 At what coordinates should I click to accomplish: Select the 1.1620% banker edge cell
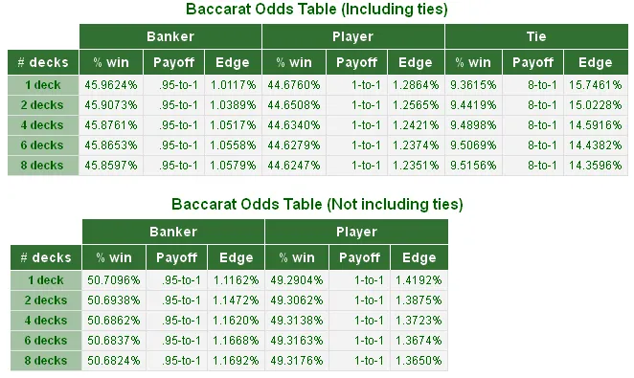(237, 321)
